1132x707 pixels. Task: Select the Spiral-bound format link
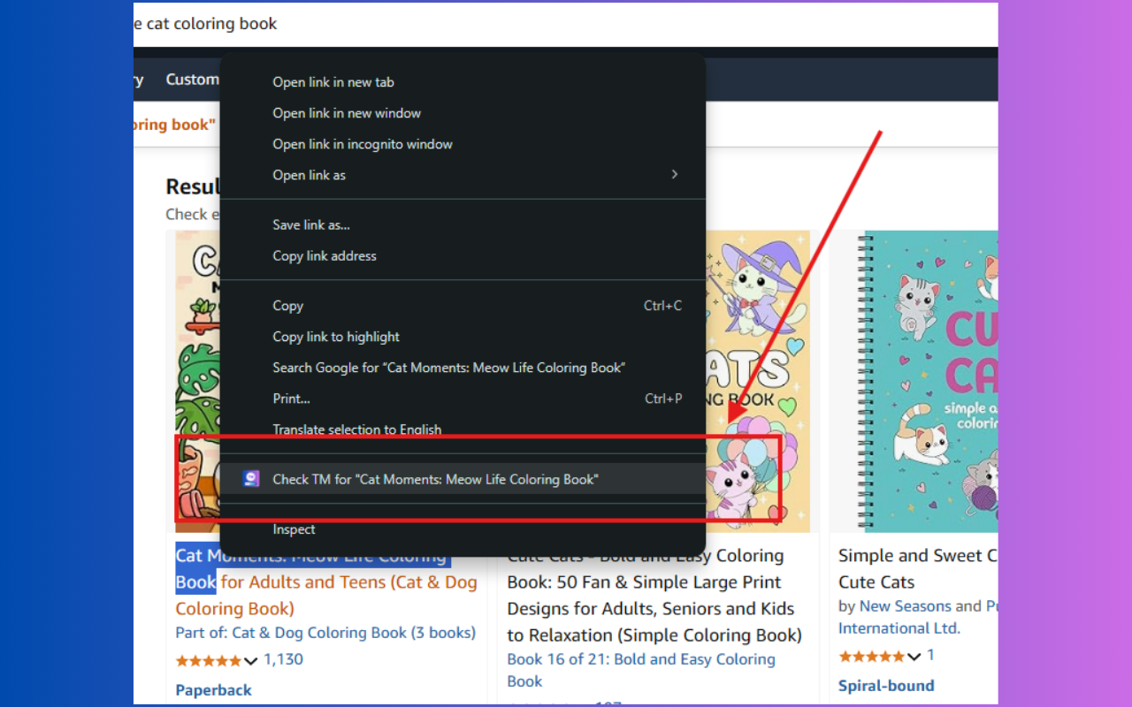(886, 686)
